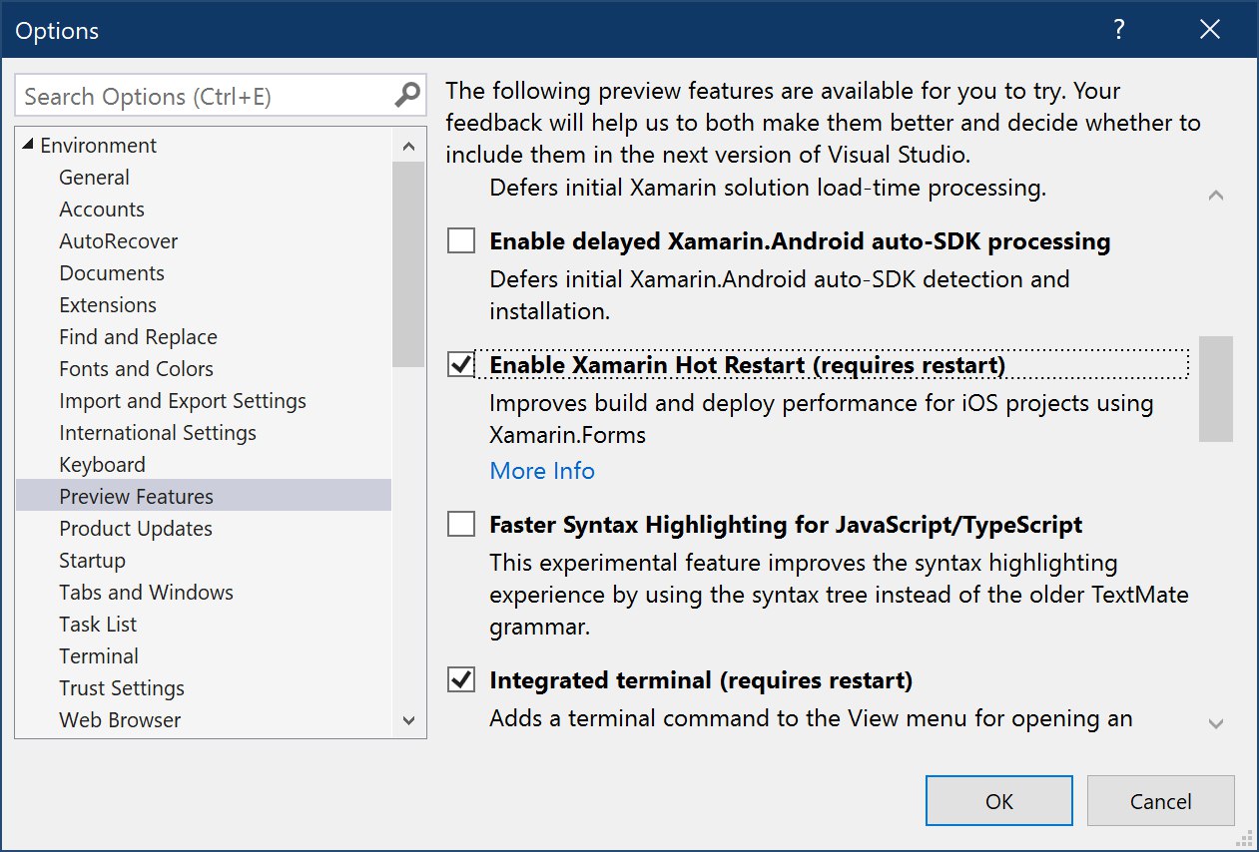This screenshot has width=1259, height=852.
Task: Open the Accounts settings page
Action: pyautogui.click(x=102, y=210)
